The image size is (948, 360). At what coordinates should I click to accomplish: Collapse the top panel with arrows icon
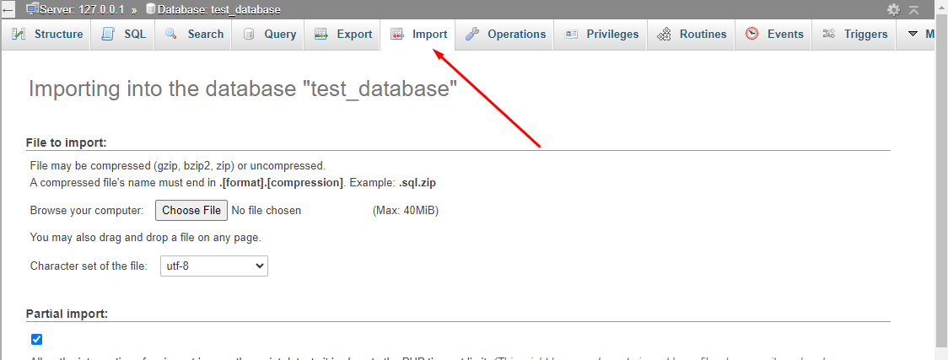(913, 9)
